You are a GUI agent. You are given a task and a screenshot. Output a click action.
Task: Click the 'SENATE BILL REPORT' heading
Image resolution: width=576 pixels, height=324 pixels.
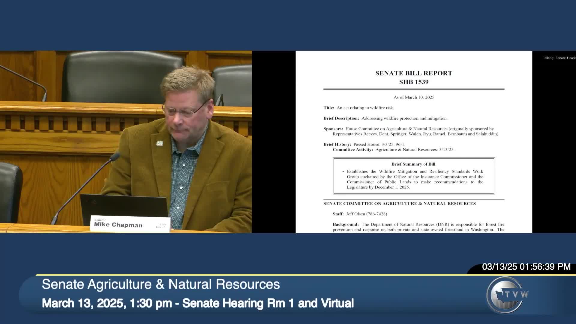tap(414, 73)
